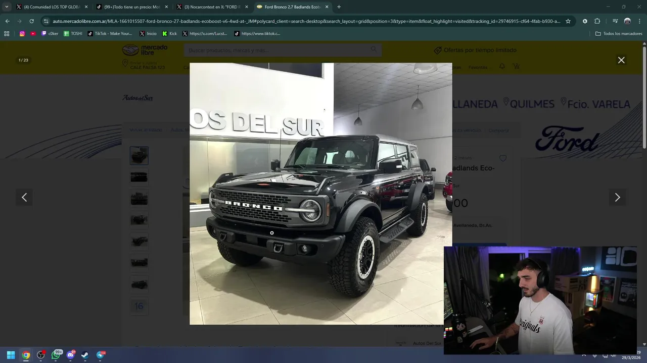Open the https://www.tiktok.c... bookmark
The height and width of the screenshot is (363, 647).
[257, 34]
